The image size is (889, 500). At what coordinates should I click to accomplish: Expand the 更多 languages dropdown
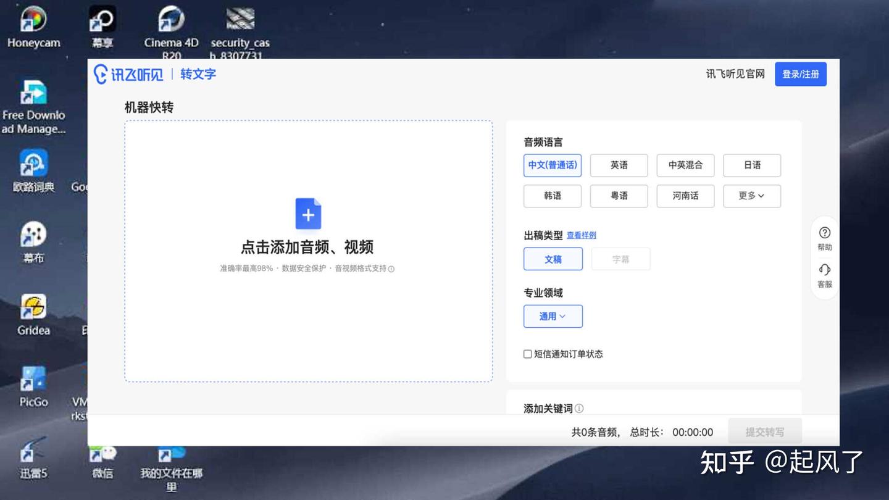click(x=752, y=196)
